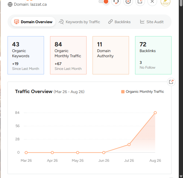
Task: Toggle the Organic Monthly Traffic legend swatch
Action: 123,92
